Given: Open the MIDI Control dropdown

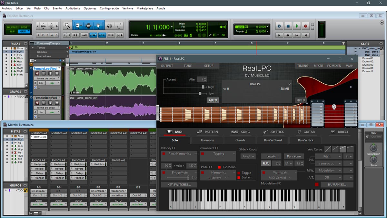Looking at the screenshot, I should click(x=279, y=178).
